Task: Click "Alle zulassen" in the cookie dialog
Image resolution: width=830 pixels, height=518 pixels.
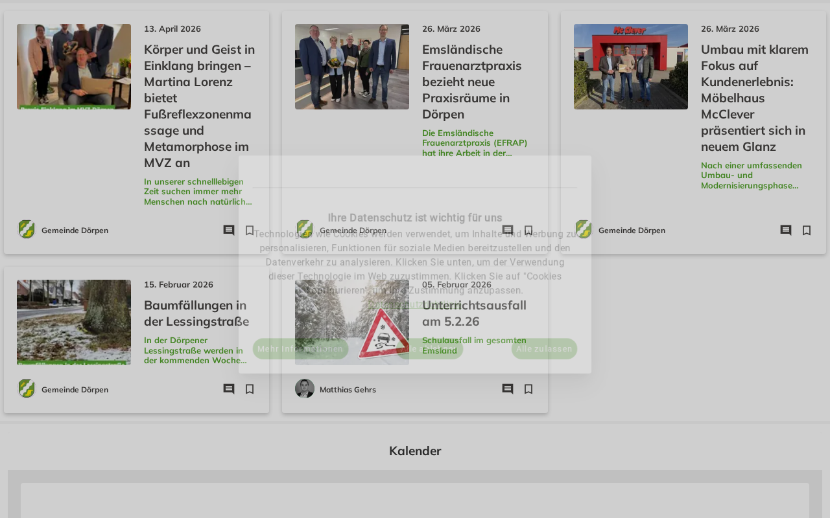Action: tap(544, 349)
